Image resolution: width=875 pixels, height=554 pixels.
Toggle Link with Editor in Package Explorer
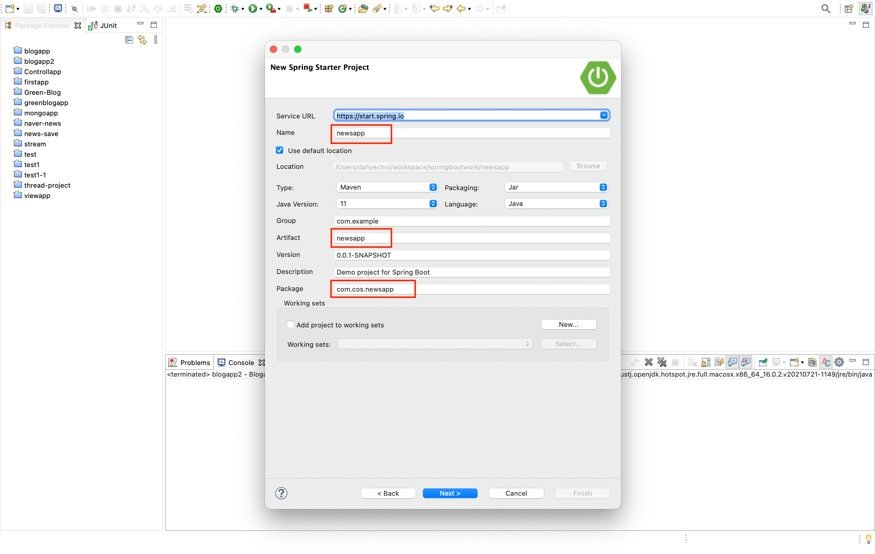pos(142,39)
